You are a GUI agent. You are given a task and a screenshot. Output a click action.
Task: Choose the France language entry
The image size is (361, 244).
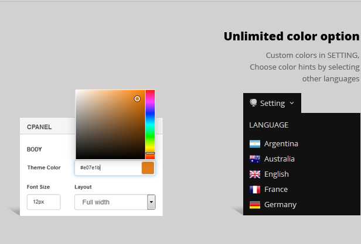276,190
